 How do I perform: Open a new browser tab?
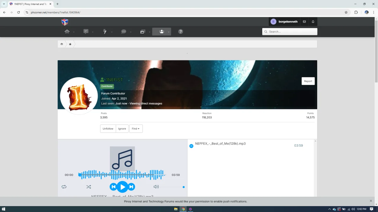57,4
